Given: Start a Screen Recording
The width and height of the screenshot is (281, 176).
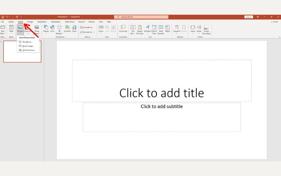Looking at the screenshot, I should 206,30.
